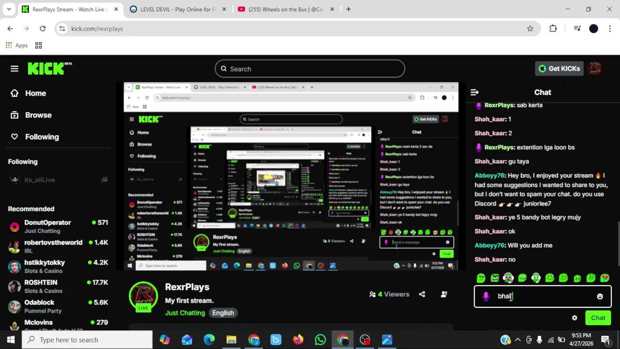Open Firefox from taskbar
The image size is (620, 349).
coord(298,340)
